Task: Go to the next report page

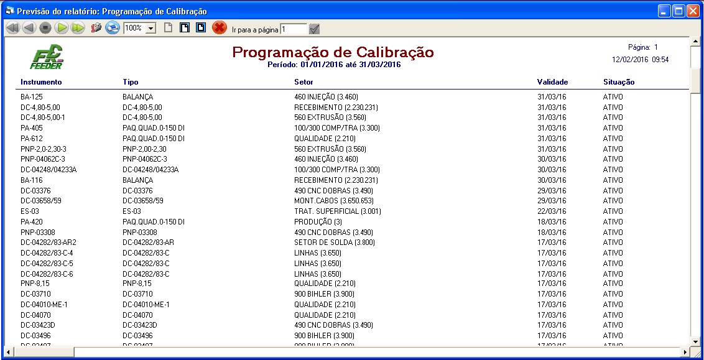Action: pyautogui.click(x=62, y=28)
